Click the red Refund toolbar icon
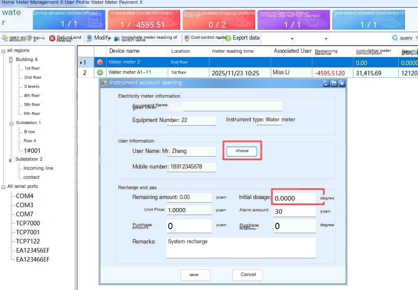 click(52, 38)
